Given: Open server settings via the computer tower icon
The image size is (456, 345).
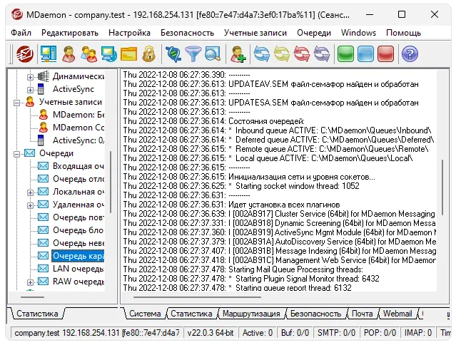Looking at the screenshot, I should (49, 53).
